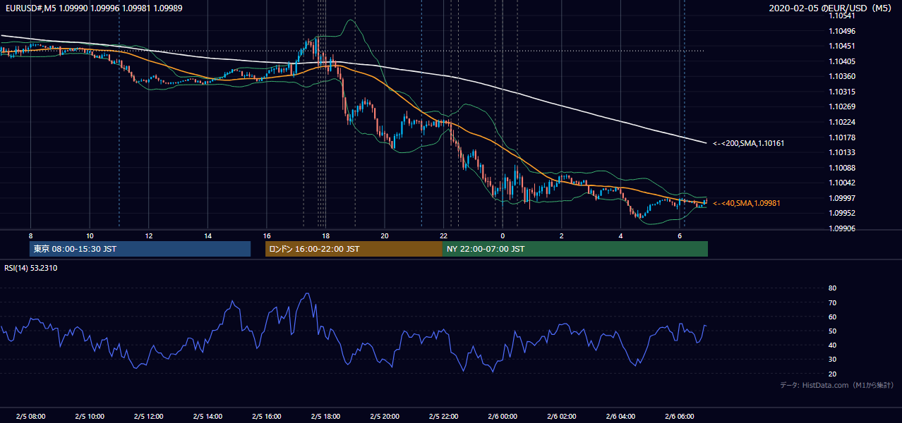902x423 pixels.
Task: Click price axis label 1.09906
Action: [841, 228]
